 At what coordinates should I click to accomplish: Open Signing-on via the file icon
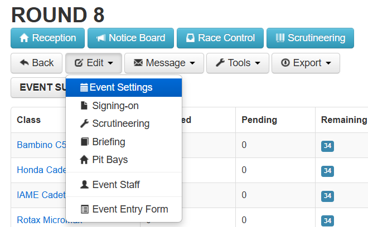click(84, 106)
